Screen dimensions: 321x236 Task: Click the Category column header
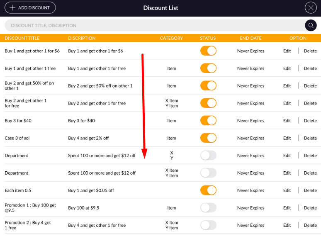pyautogui.click(x=171, y=38)
